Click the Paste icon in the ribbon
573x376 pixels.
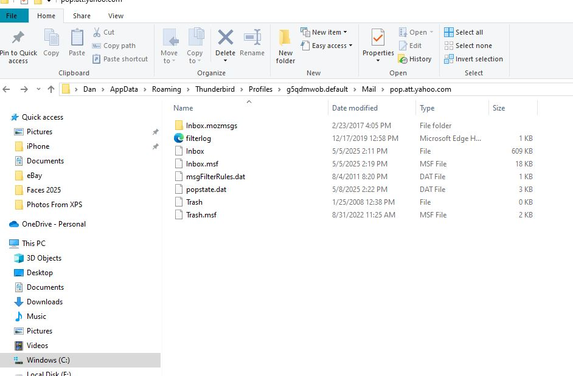tap(77, 39)
